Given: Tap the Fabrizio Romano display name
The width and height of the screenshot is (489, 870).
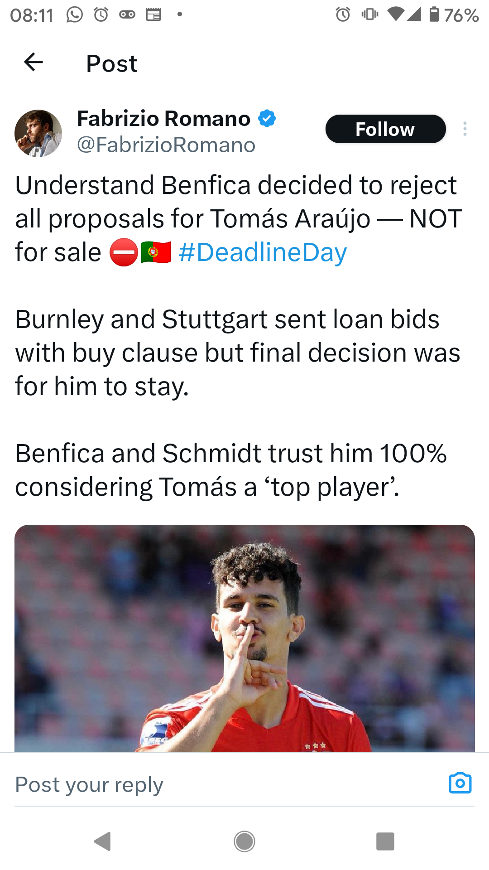Looking at the screenshot, I should (163, 119).
